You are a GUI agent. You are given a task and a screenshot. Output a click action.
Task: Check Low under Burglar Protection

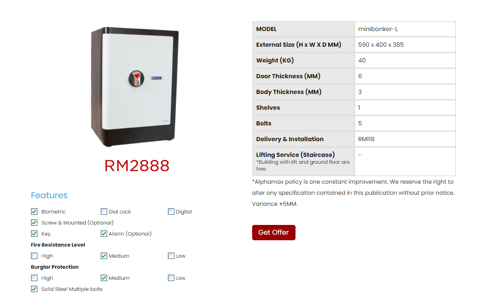pos(171,278)
